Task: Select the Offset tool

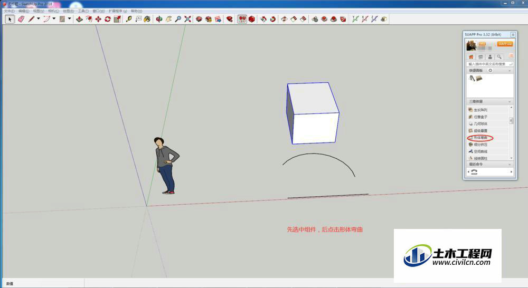Action: pyautogui.click(x=89, y=19)
